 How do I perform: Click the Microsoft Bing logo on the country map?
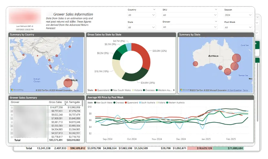pos(17,90)
